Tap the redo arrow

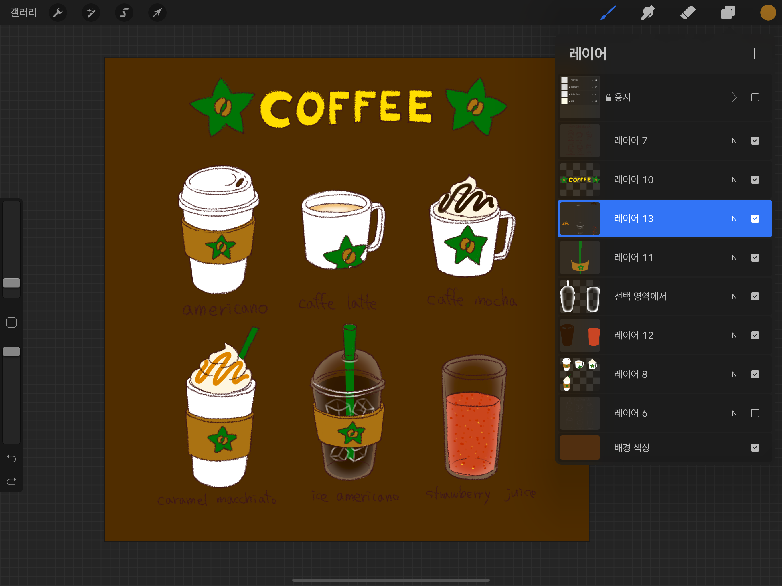[11, 481]
